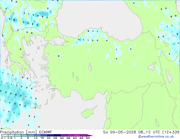Viewport: 180px width, 139px height.
Task: Click the '(12+336)' forecast offset text
Action: click(x=171, y=132)
